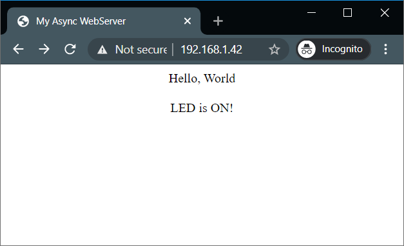The width and height of the screenshot is (404, 246).
Task: Reload the page with the refresh icon
Action: [x=70, y=49]
